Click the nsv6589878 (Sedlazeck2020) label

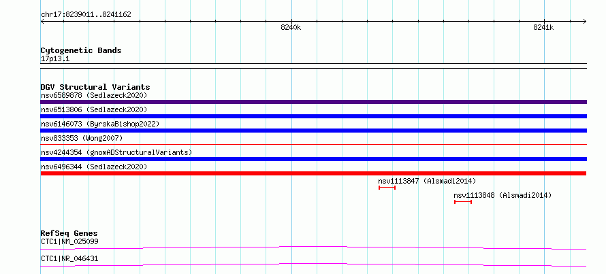pyautogui.click(x=94, y=95)
